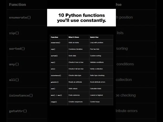This screenshot has height=122, width=163.
Task: Click the dimmed background "collection" text
Action: 124,80
